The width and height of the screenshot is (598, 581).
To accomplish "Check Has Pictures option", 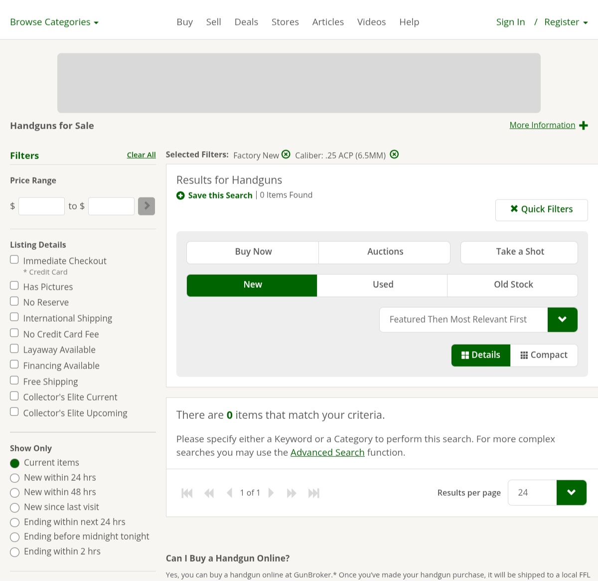I will point(14,285).
